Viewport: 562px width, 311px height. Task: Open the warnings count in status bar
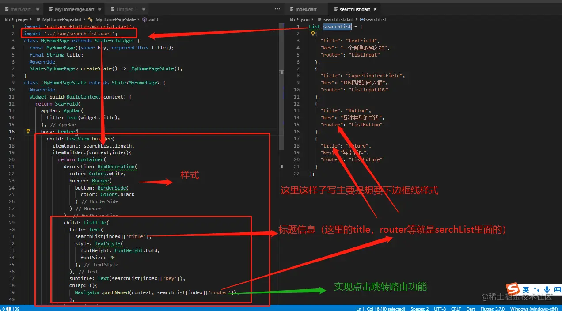click(2, 308)
